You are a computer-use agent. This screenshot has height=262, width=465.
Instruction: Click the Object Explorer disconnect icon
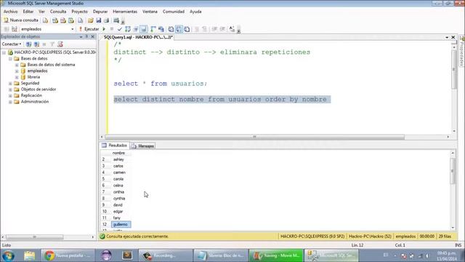tap(36, 44)
